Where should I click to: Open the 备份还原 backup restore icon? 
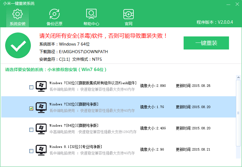point(54,17)
